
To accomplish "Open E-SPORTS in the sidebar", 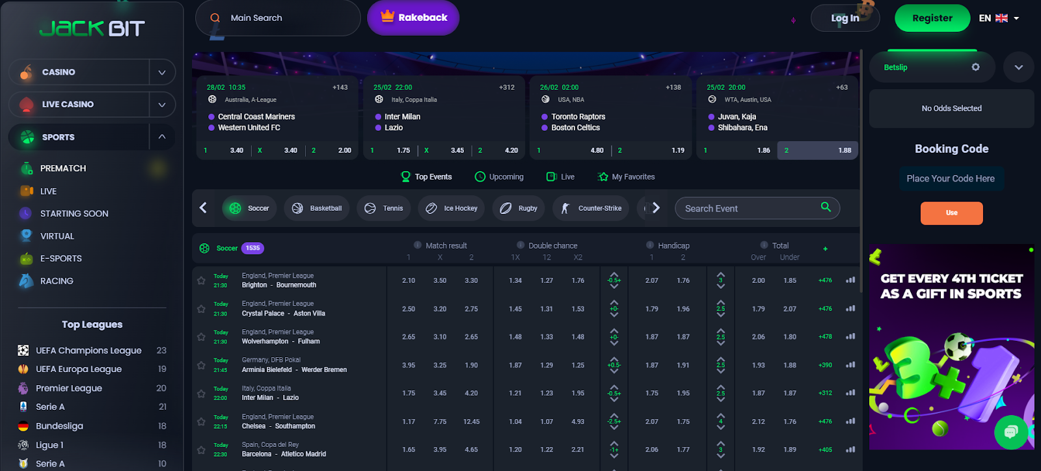I will click(x=61, y=258).
